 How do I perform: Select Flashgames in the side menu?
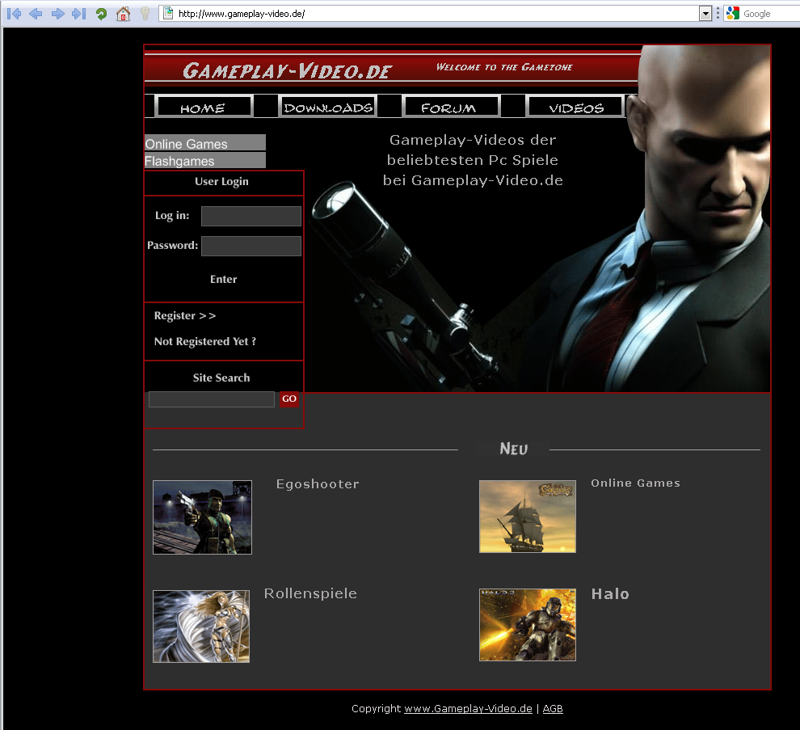[205, 160]
